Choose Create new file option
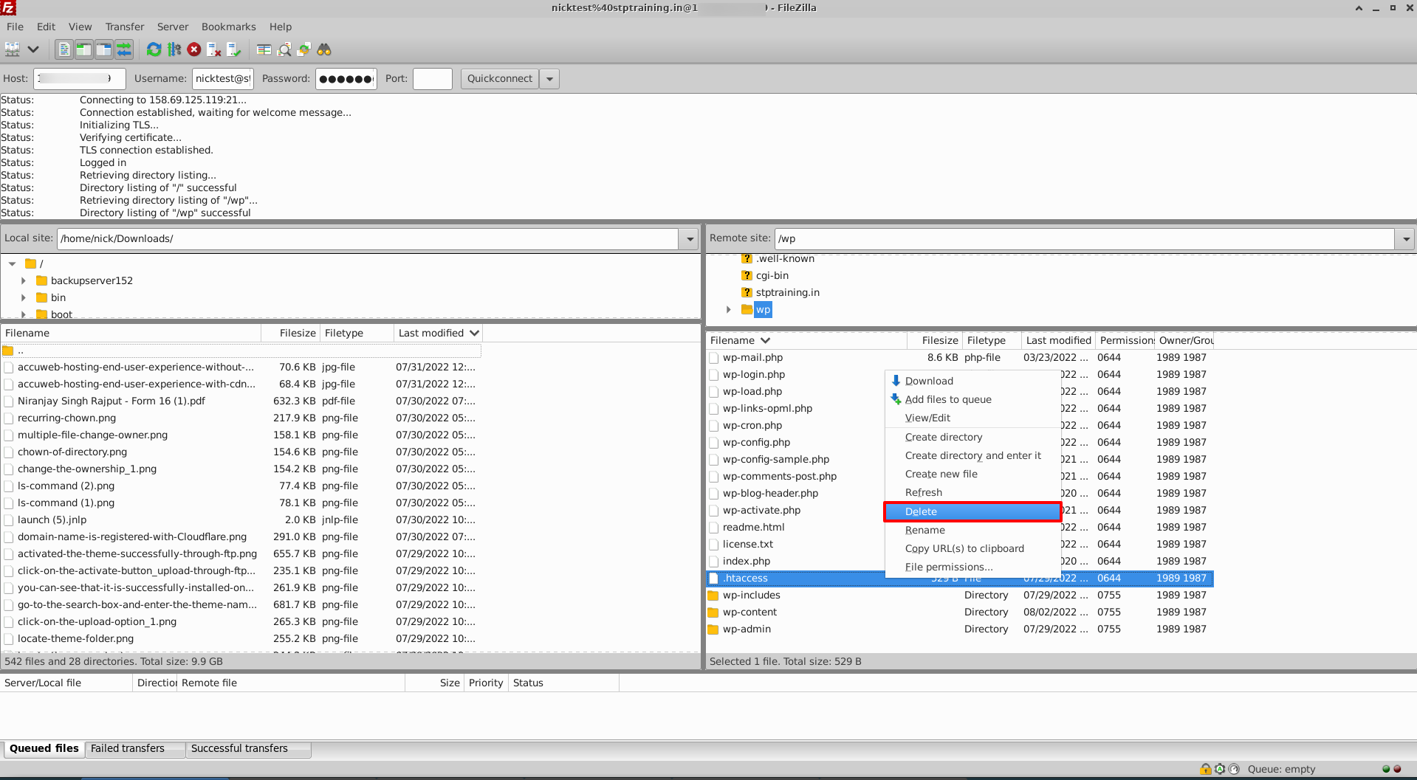The width and height of the screenshot is (1417, 780). 972,474
